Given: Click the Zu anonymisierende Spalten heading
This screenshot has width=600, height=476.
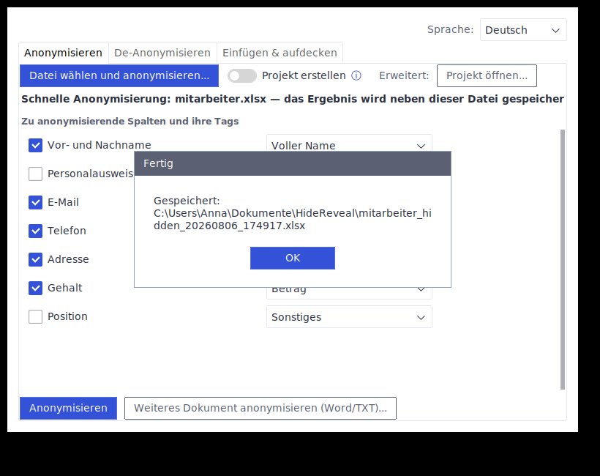Looking at the screenshot, I should pos(130,122).
